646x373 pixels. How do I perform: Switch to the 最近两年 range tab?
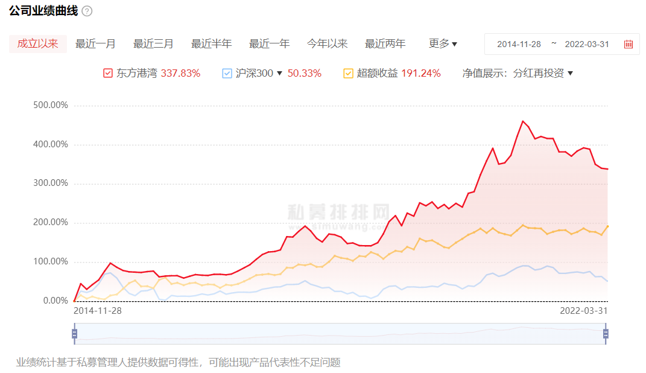click(x=385, y=43)
